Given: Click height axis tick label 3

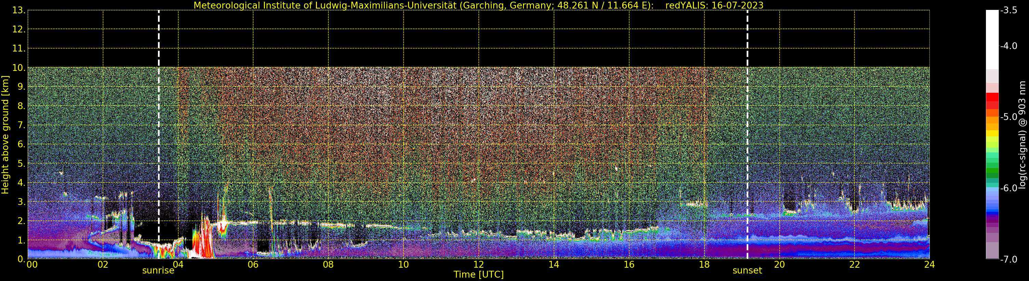Looking at the screenshot, I should [21, 202].
